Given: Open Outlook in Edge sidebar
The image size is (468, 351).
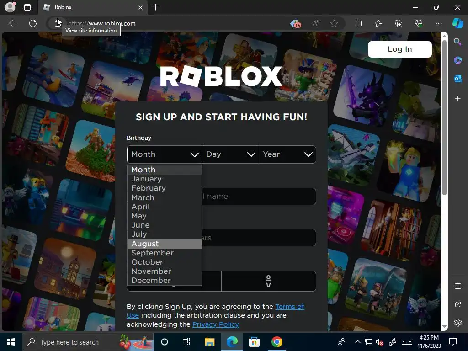Looking at the screenshot, I should [457, 79].
